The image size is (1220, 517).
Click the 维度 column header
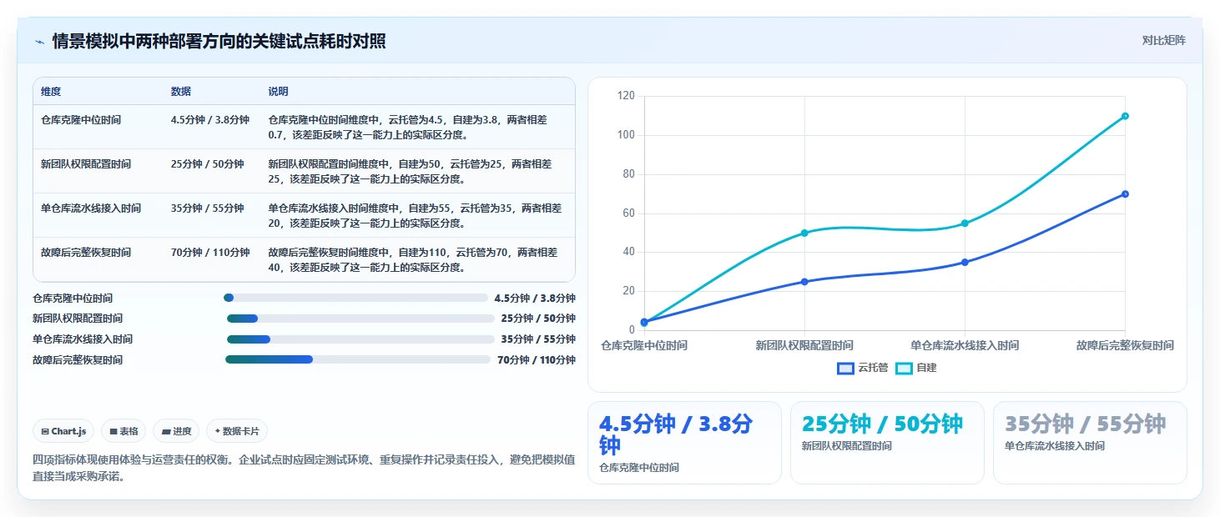(51, 92)
